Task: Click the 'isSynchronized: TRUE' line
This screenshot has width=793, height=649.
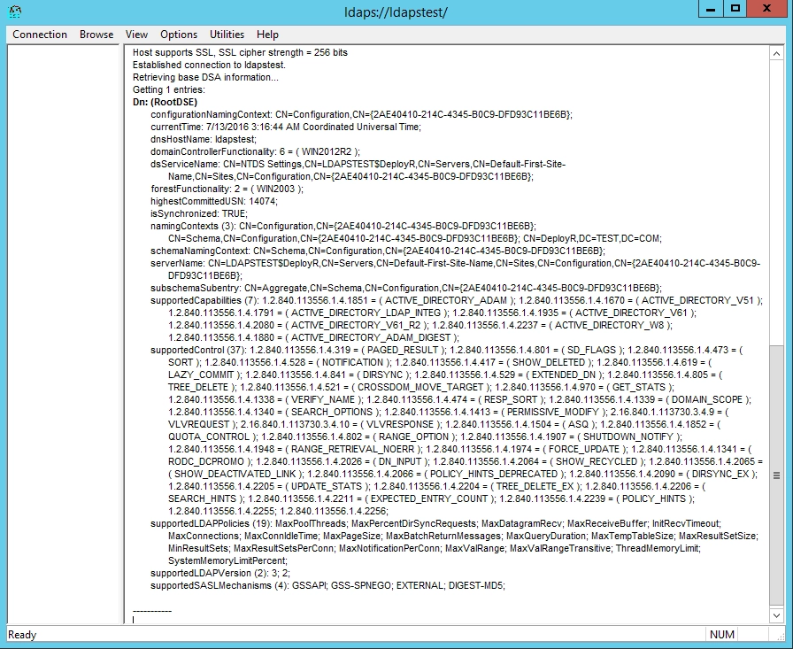Action: click(199, 213)
